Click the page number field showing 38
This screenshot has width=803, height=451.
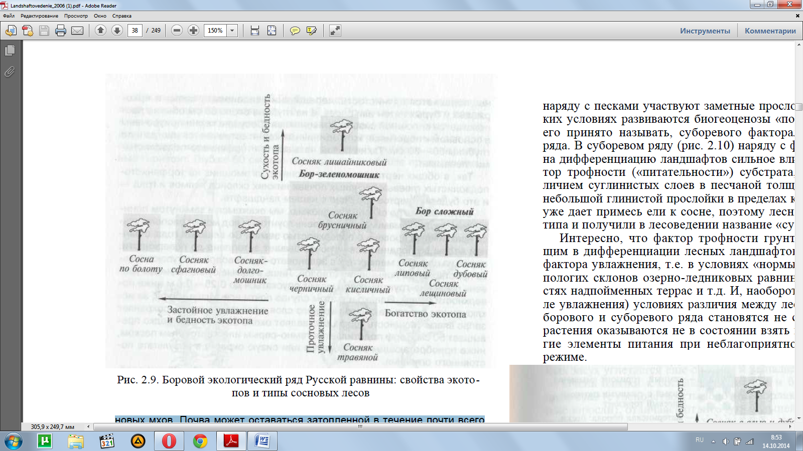135,31
